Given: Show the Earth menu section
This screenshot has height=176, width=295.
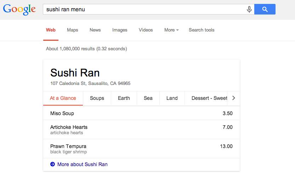Looking at the screenshot, I should (124, 98).
